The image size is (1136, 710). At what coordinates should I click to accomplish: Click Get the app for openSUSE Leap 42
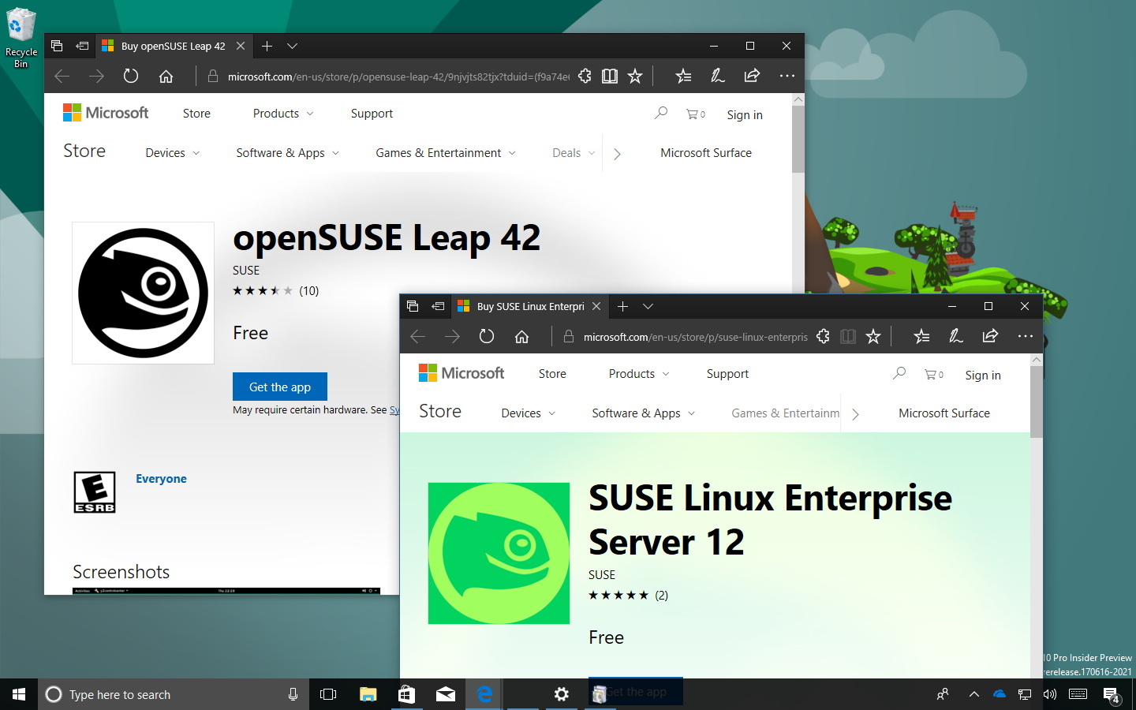(280, 387)
